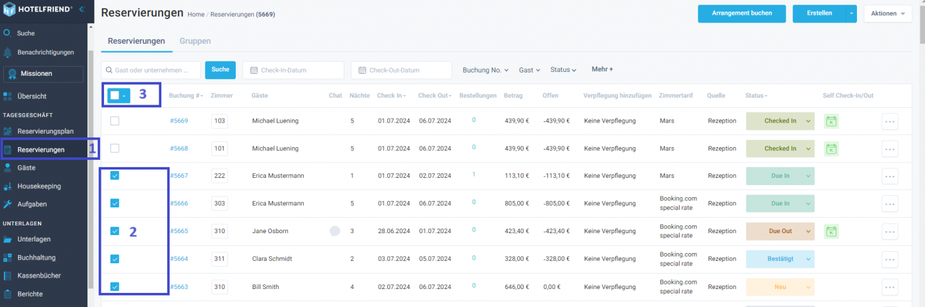The height and width of the screenshot is (307, 925).
Task: Uncheck the box for booking #5667
Action: click(114, 175)
